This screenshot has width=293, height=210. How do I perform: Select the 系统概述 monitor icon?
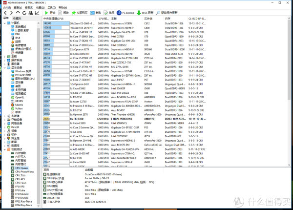13,27
